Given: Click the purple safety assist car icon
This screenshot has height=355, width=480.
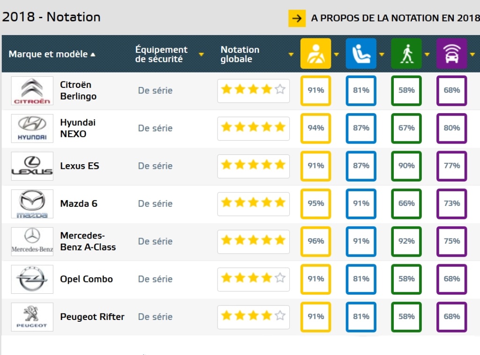Looking at the screenshot, I should [451, 54].
